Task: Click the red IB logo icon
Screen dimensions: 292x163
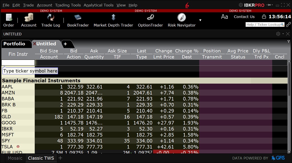Action: (187, 5)
